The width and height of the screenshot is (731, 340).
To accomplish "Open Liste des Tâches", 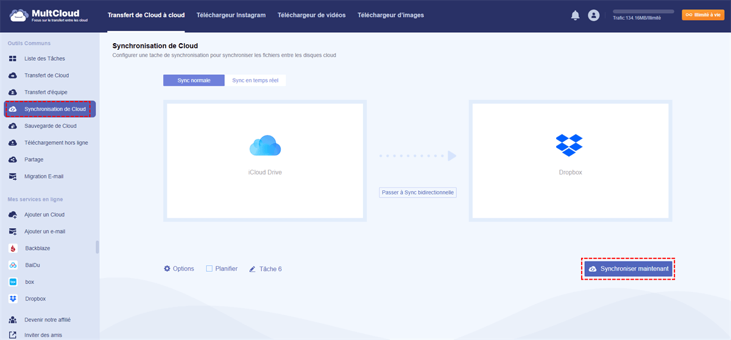I will click(44, 59).
